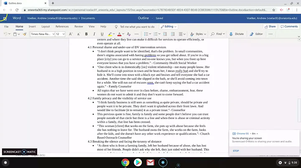This screenshot has height=168, width=301.
Task: Toggle Bold formatting
Action: pyautogui.click(x=87, y=34)
